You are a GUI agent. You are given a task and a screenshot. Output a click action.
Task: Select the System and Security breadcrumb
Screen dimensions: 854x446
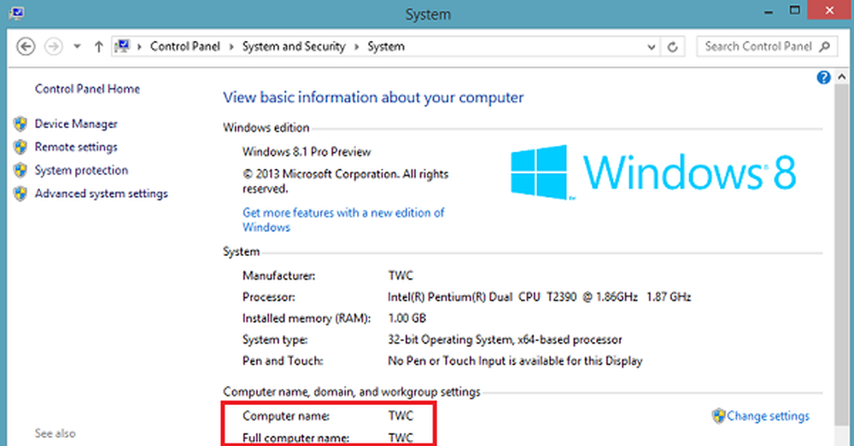point(295,47)
